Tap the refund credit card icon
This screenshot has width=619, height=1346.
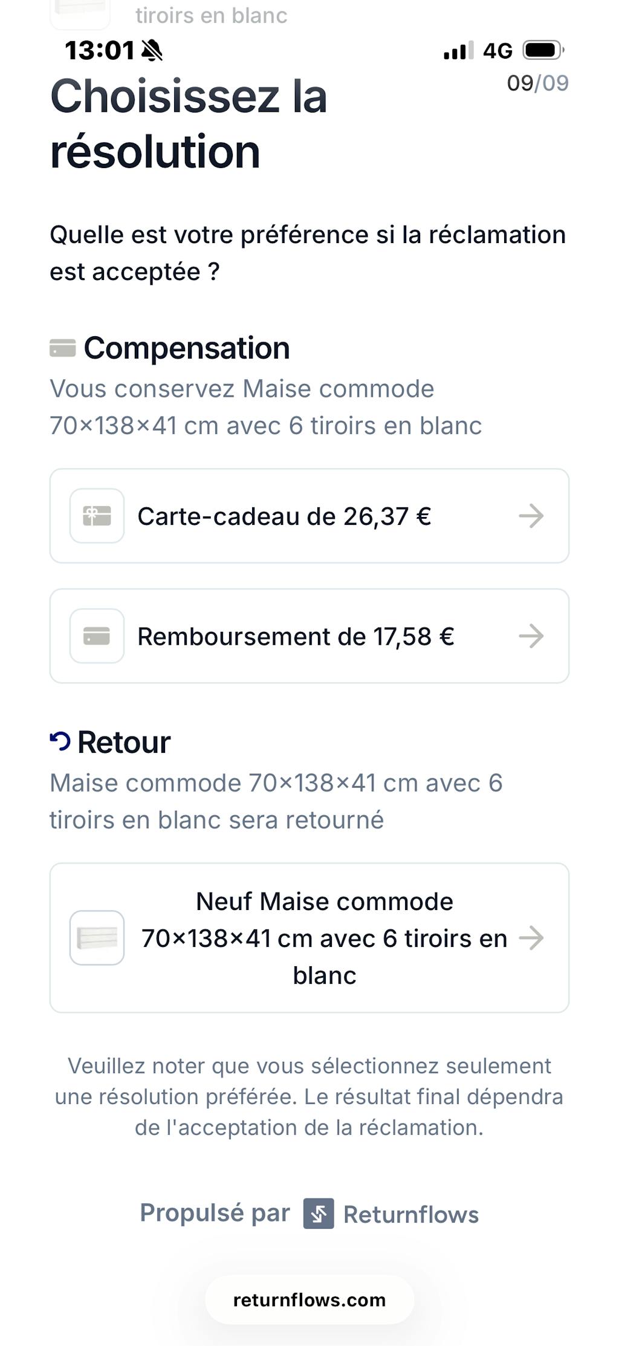coord(97,636)
